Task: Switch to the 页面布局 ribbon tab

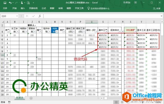Action: 33,8
